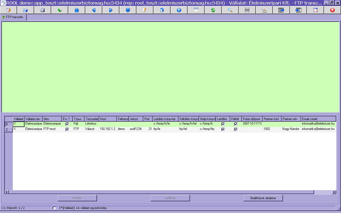Screen dimensions: 341x213
Task: Click the floppy disk save icon
Action: [42, 10]
